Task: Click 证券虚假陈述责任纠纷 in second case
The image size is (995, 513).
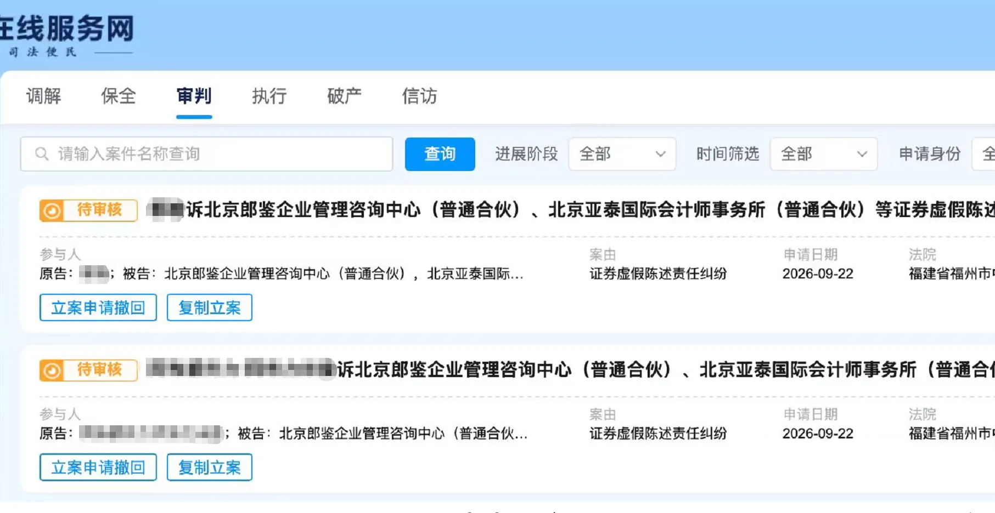Action: tap(658, 434)
